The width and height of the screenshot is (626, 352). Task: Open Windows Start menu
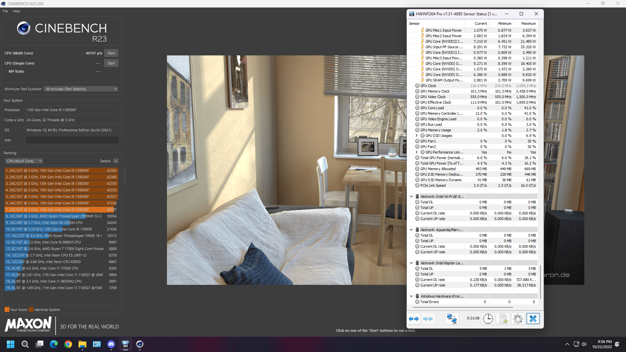tap(10, 344)
